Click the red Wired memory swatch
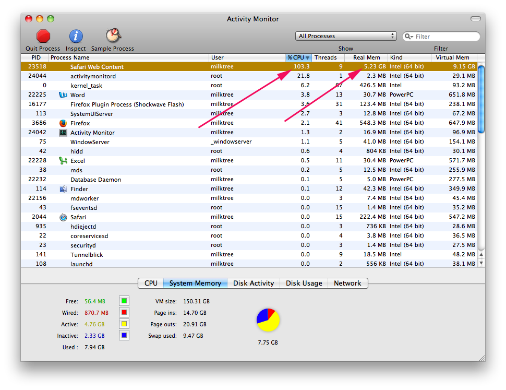Screen dimensions: 506x390 tap(124, 313)
